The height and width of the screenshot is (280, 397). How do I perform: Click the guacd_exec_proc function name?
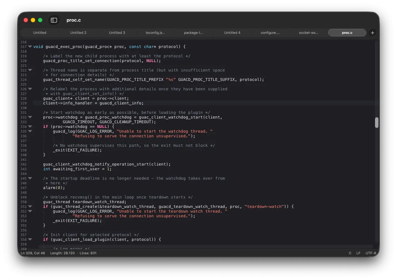click(x=64, y=47)
